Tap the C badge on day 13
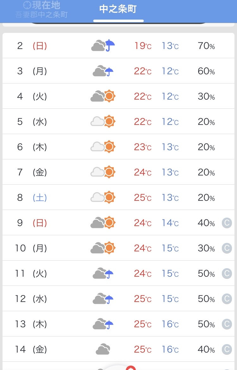Screen dimensions: 237x370 click(227, 324)
